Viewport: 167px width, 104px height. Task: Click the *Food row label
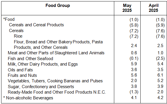[9, 20]
